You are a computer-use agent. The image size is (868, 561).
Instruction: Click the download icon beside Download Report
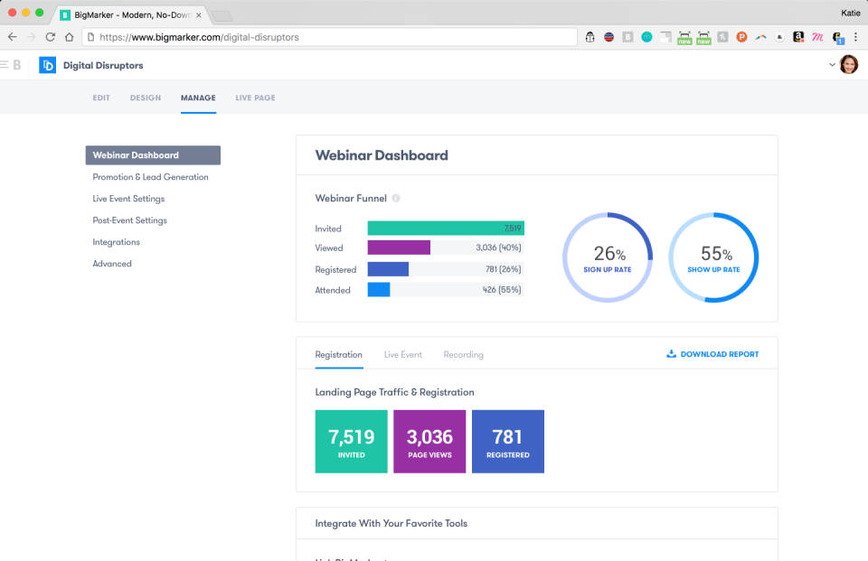[x=671, y=353]
